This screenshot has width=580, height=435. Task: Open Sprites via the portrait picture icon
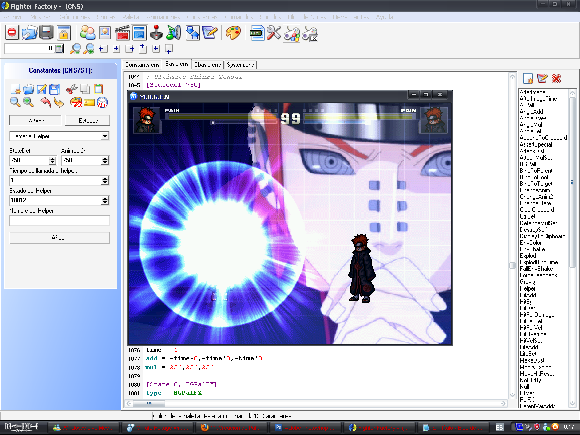click(x=105, y=33)
